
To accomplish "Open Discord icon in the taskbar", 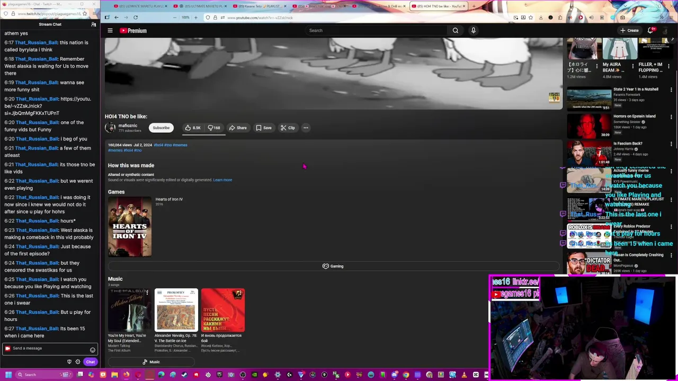I will [395, 375].
